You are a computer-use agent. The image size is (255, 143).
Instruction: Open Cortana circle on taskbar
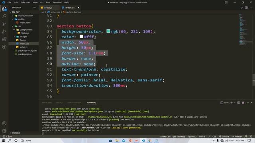point(16,141)
